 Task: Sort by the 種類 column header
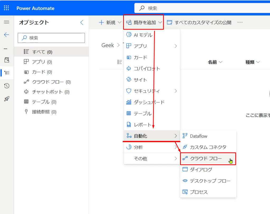coord(252,62)
